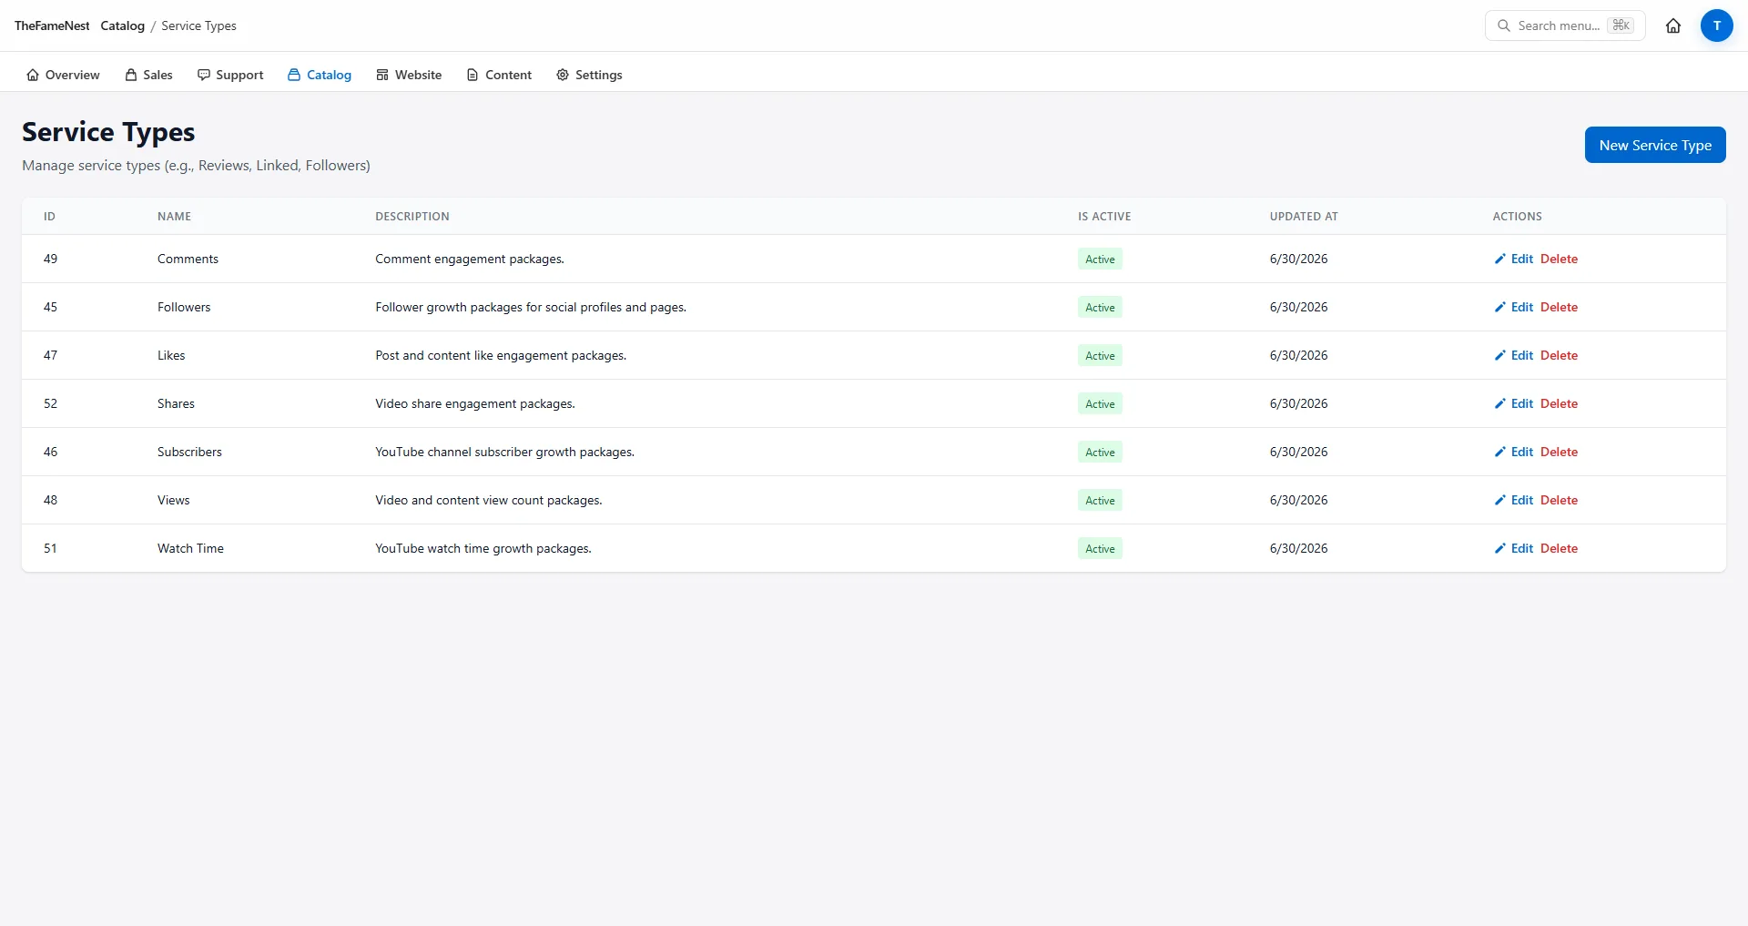Click ID 49 cell
Screen dimensions: 1748x926
click(50, 259)
